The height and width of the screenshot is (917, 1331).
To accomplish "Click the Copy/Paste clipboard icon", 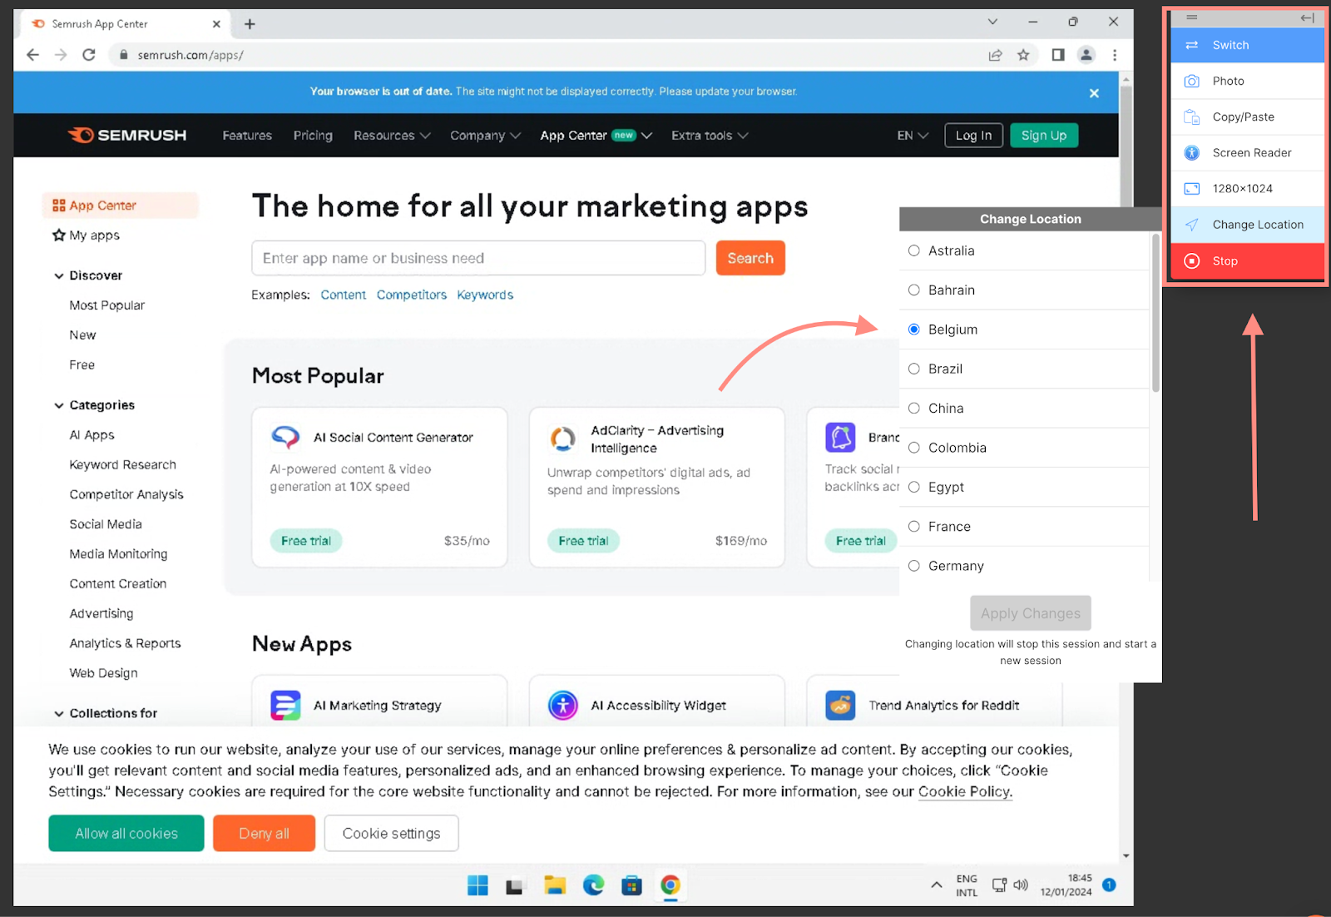I will point(1191,116).
